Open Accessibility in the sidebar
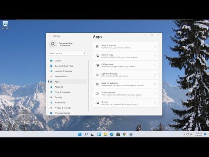The height and width of the screenshot is (157, 209). [67, 102]
